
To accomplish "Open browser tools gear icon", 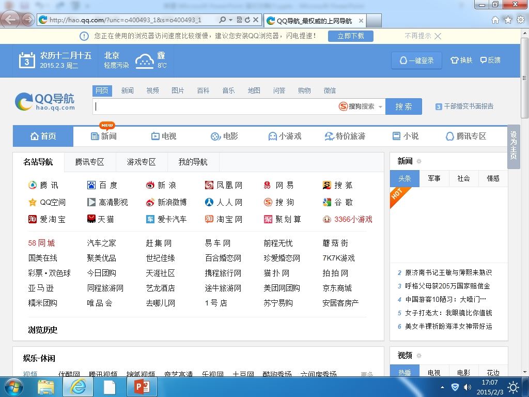I will tap(521, 20).
